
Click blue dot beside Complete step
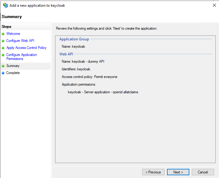3,73
